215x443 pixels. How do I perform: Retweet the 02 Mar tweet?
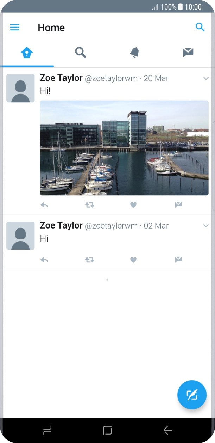(89, 260)
